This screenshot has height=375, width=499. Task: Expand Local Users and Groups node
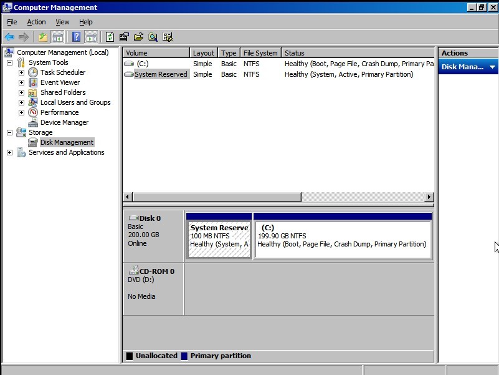click(x=21, y=103)
